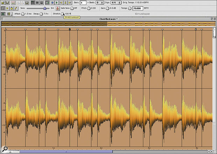Click the Bars input field

point(83,3)
